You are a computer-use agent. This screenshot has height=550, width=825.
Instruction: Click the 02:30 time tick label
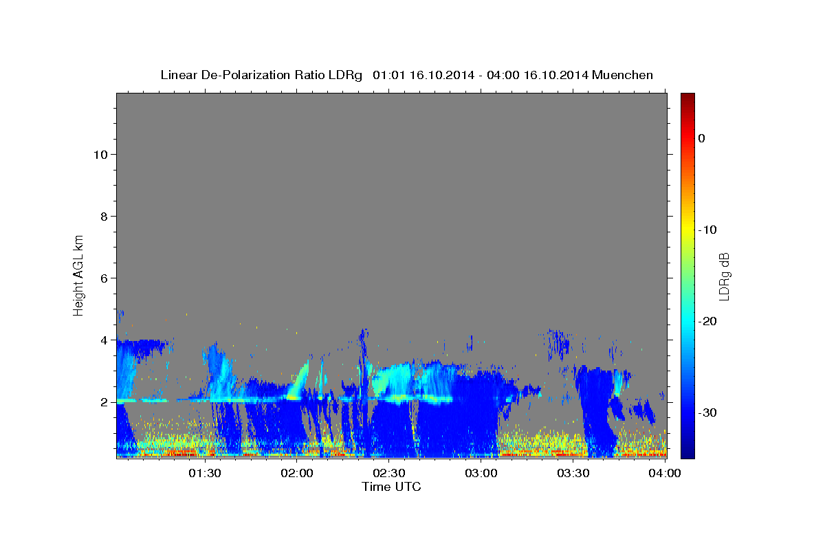tap(389, 473)
